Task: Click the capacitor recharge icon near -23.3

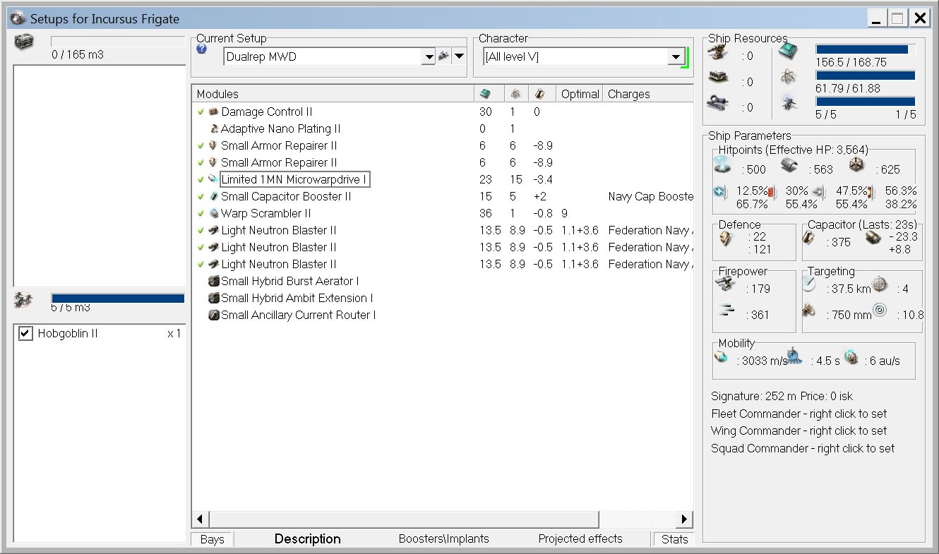Action: click(x=873, y=239)
